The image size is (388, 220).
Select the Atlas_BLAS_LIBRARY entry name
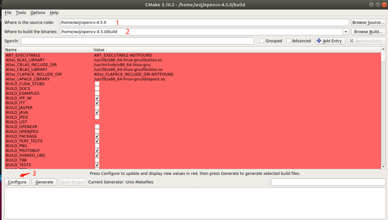click(x=25, y=60)
